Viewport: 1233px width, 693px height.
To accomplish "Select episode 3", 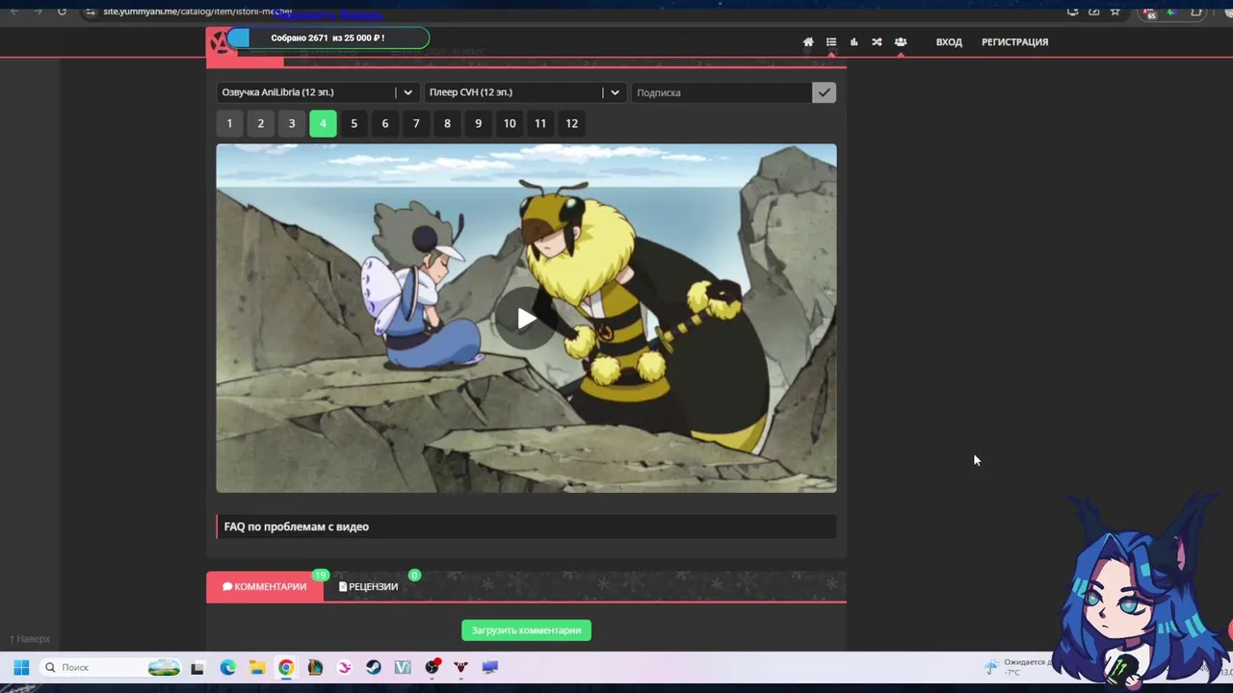I will [292, 123].
